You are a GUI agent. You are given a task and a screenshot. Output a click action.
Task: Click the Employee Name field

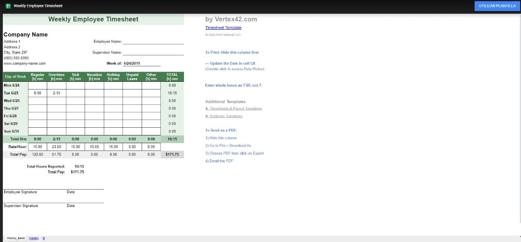pos(153,41)
